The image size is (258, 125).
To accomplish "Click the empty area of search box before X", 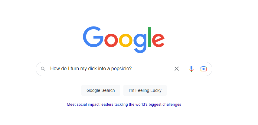I will click(x=152, y=69).
